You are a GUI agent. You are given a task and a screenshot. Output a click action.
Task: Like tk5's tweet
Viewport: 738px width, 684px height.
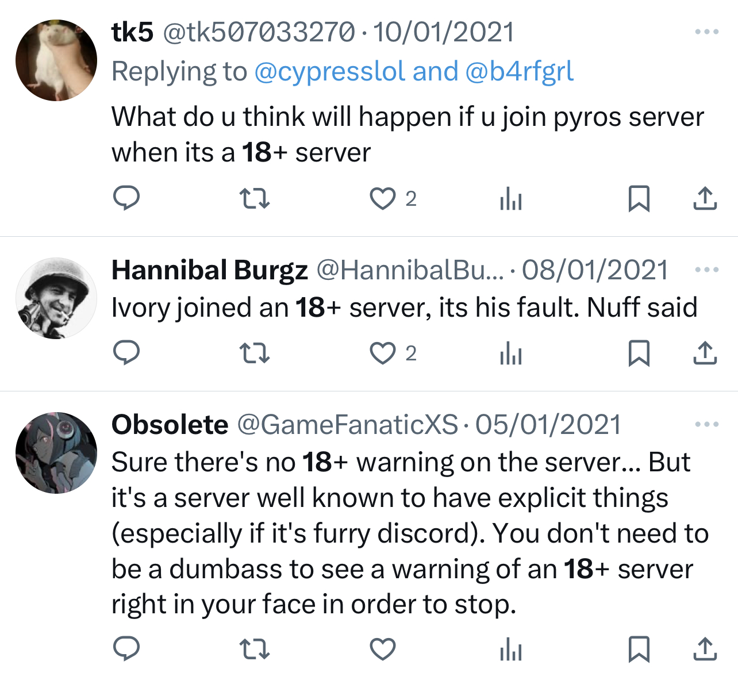click(x=382, y=199)
